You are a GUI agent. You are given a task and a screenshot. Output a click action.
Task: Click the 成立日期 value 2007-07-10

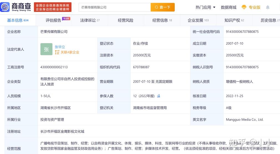point(235,43)
